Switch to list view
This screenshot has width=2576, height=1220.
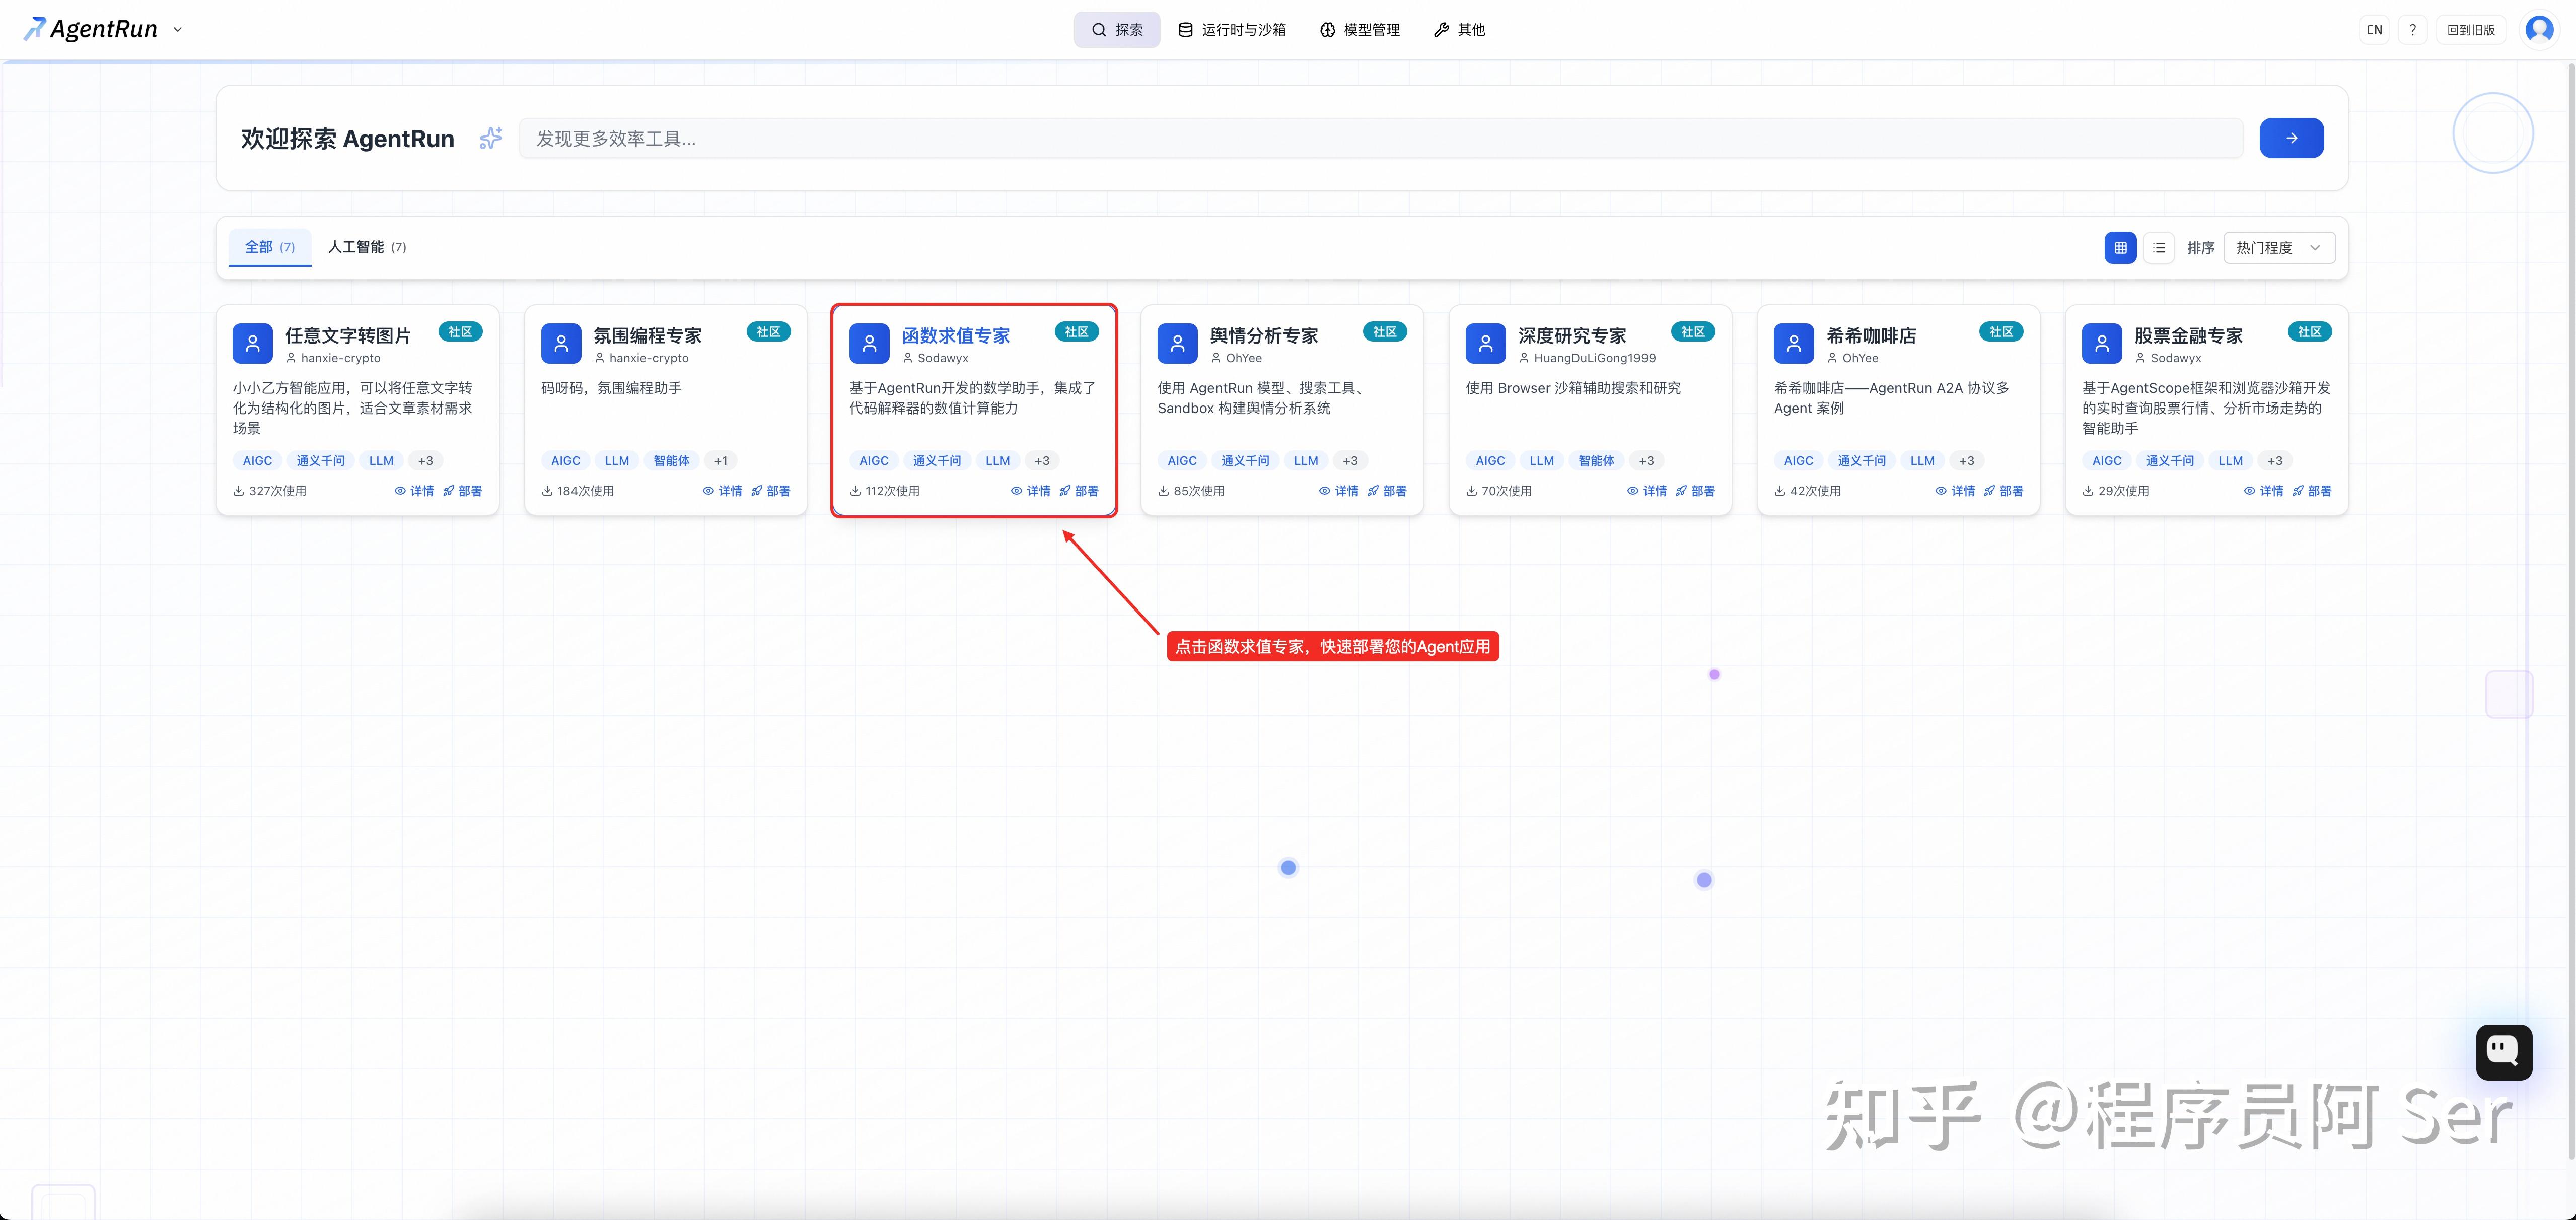pos(2159,248)
